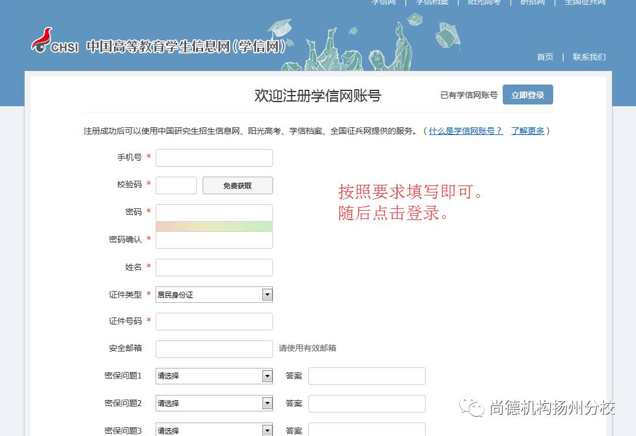Focus the 姓名 input field
The height and width of the screenshot is (436, 636).
214,268
